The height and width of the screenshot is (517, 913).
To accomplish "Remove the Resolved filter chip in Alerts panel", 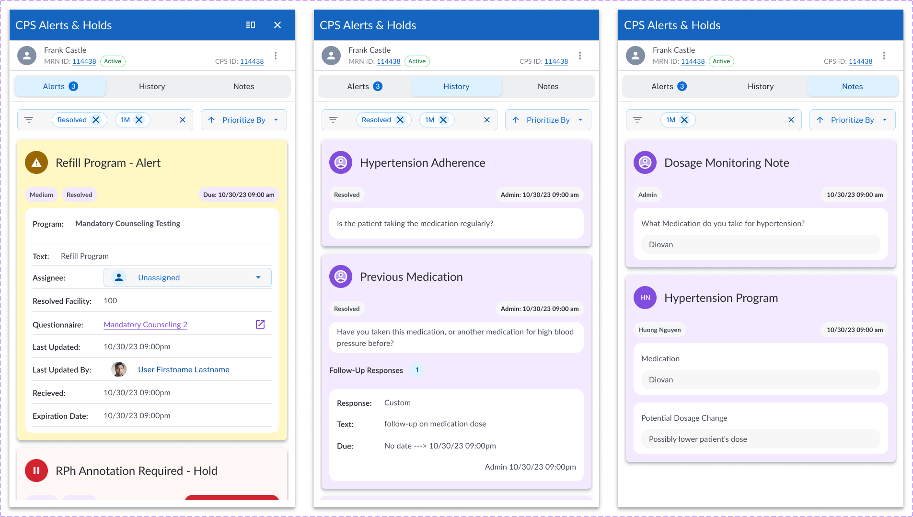I will pos(96,120).
